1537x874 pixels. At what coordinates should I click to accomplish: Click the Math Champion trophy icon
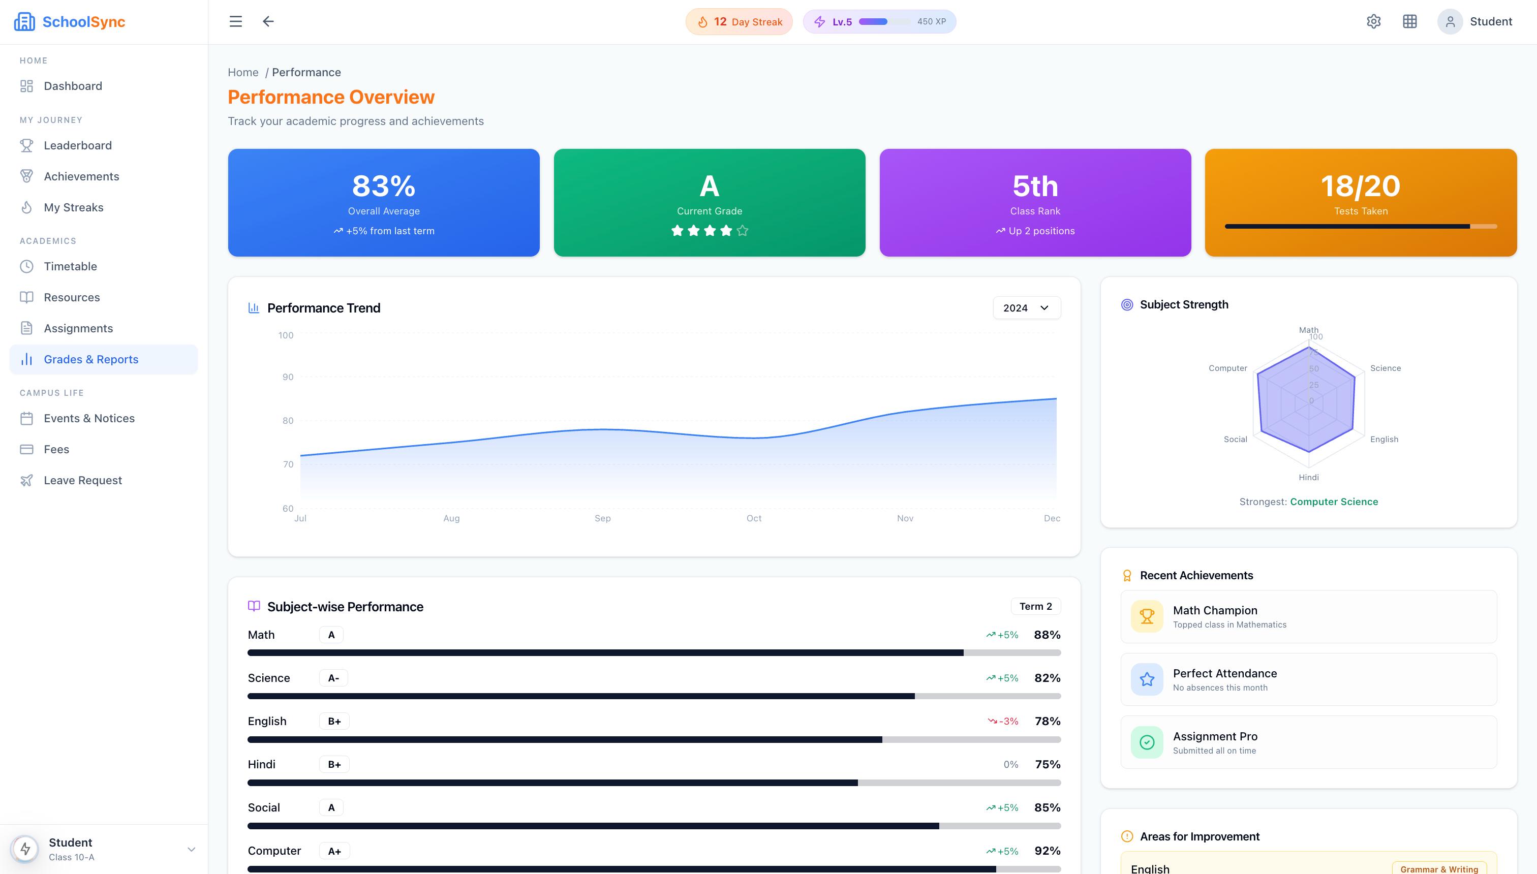click(1147, 616)
